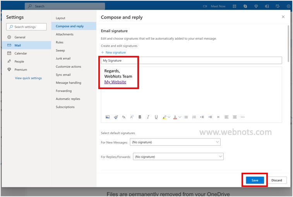Select Premium settings category
293x197 pixels.
[x=26, y=69]
